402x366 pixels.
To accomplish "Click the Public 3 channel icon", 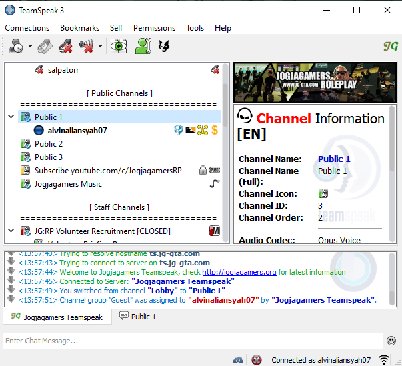I will [x=25, y=157].
